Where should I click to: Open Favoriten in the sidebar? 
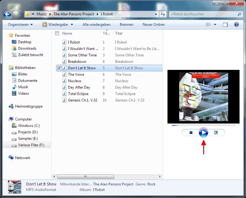22,36
